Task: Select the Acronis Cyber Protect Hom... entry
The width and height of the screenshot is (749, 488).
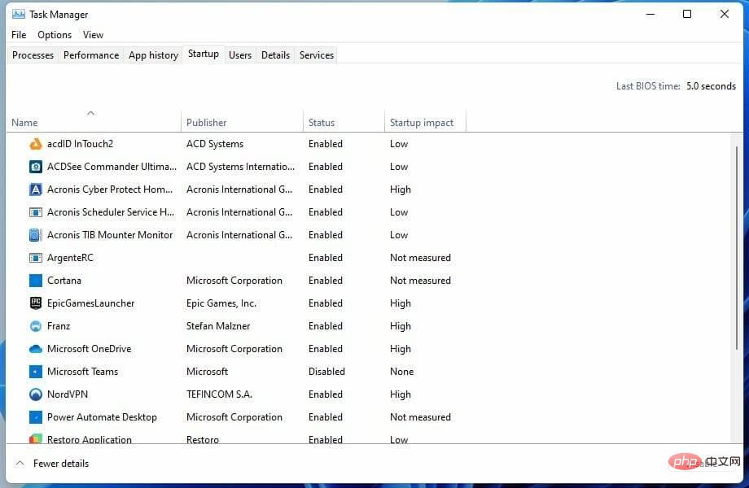Action: (110, 190)
